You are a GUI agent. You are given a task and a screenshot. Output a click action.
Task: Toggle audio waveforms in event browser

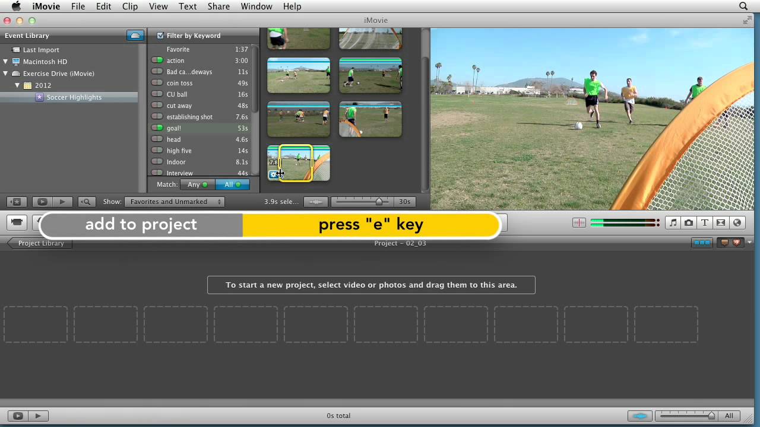tap(316, 202)
